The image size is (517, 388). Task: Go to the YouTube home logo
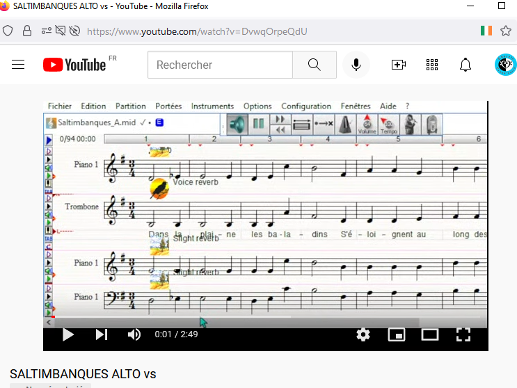tap(75, 65)
